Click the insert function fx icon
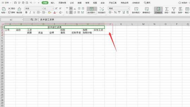Viewport: 190px width, 107px height. [36, 20]
